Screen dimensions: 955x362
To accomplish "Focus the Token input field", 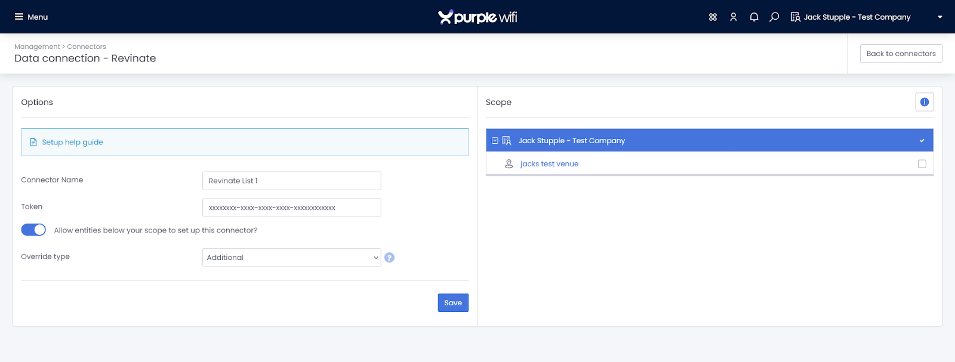I will click(x=291, y=208).
